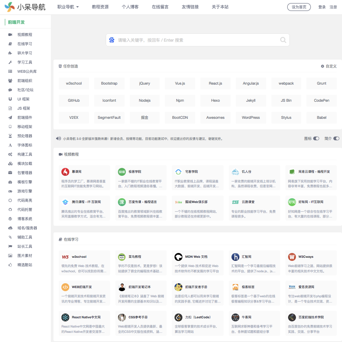
Task: Select 构建工具 gears icon in sidebar
Action: pyautogui.click(x=10, y=154)
